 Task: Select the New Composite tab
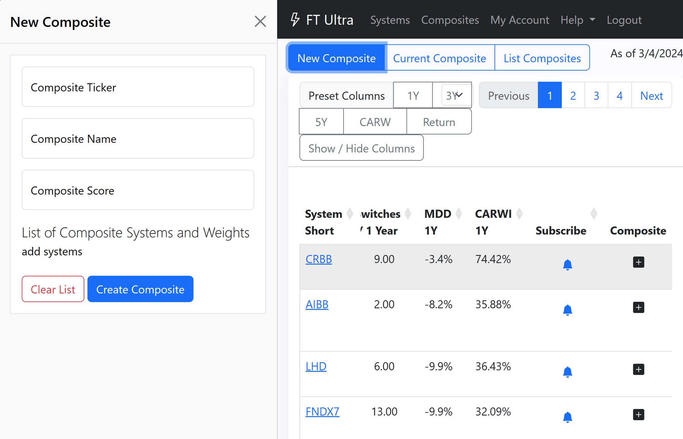point(336,58)
